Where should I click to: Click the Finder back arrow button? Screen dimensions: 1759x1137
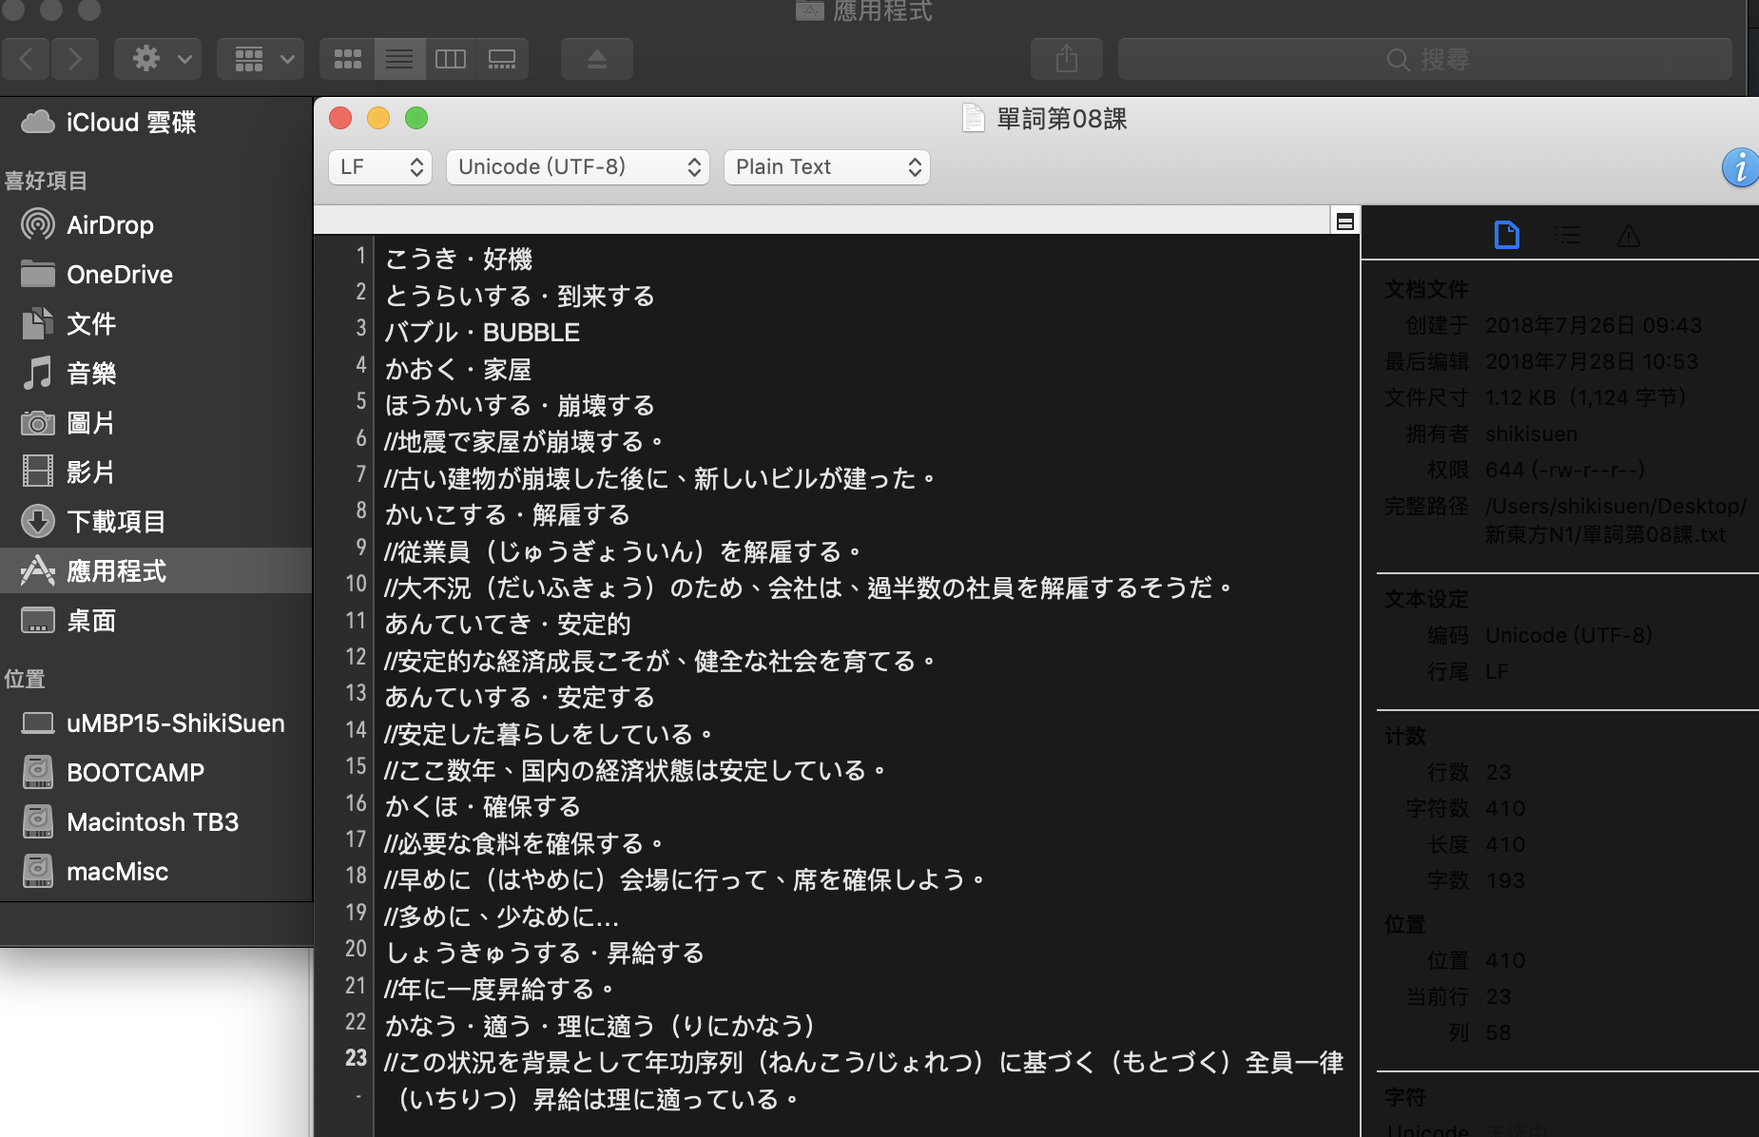[x=27, y=59]
